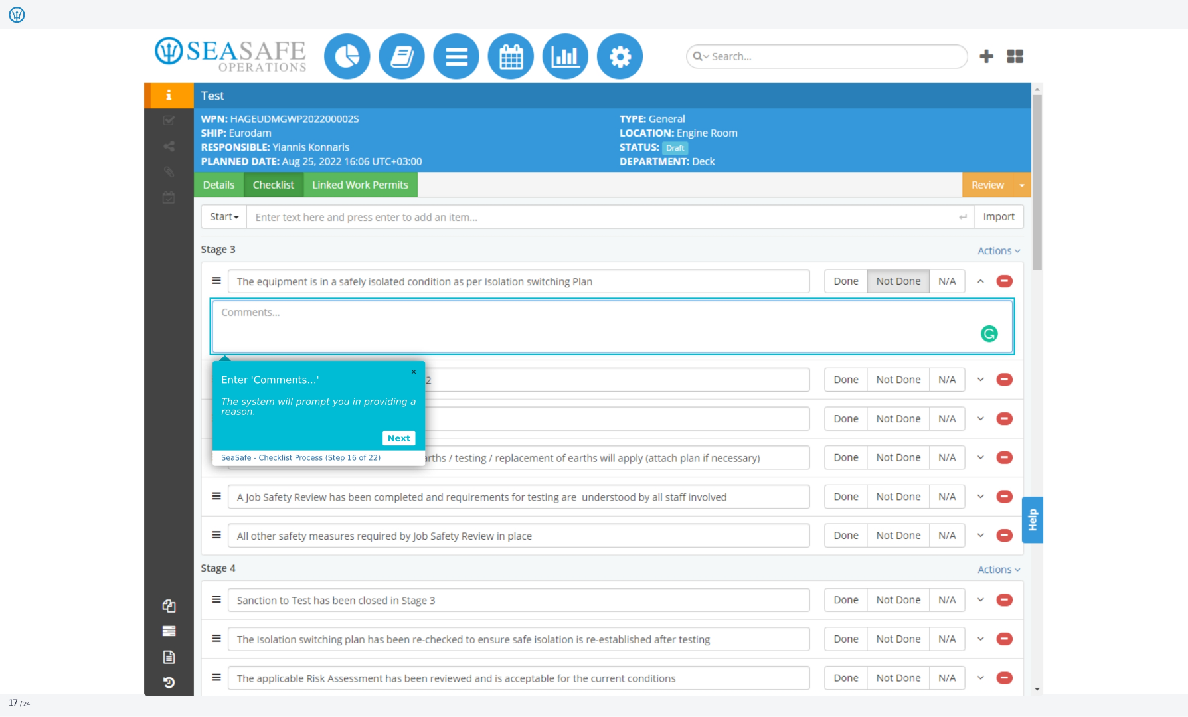Expand comments for Job Safety Review completed item
This screenshot has width=1188, height=717.
click(x=980, y=497)
